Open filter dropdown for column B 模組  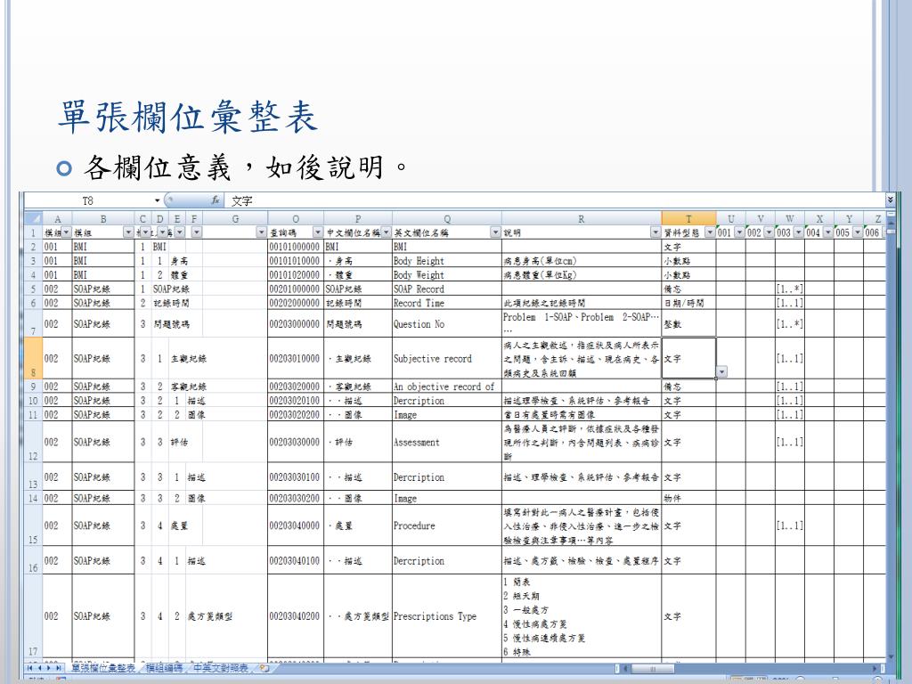128,232
